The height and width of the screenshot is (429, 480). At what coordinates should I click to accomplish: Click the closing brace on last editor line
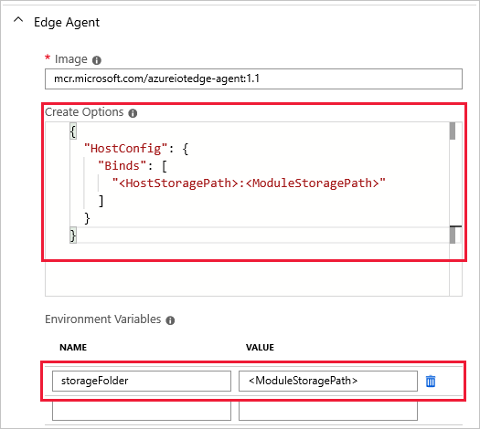[x=73, y=235]
